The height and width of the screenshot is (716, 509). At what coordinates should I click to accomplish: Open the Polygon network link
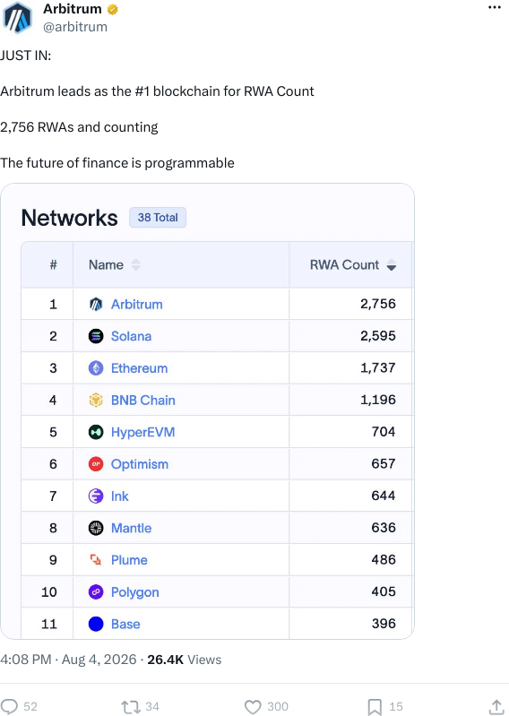[x=134, y=592]
